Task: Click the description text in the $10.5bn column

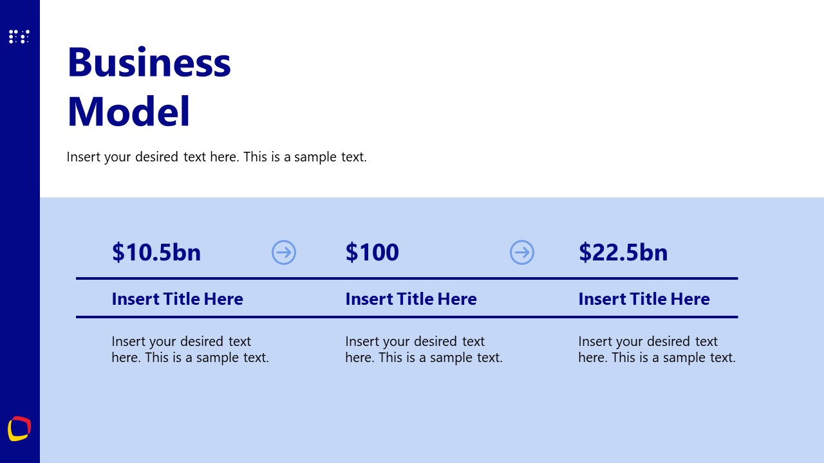Action: coord(190,349)
